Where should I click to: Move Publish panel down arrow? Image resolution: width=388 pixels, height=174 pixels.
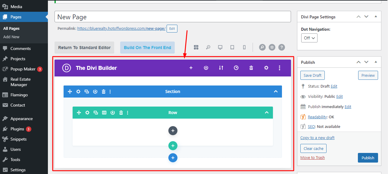tap(366, 62)
